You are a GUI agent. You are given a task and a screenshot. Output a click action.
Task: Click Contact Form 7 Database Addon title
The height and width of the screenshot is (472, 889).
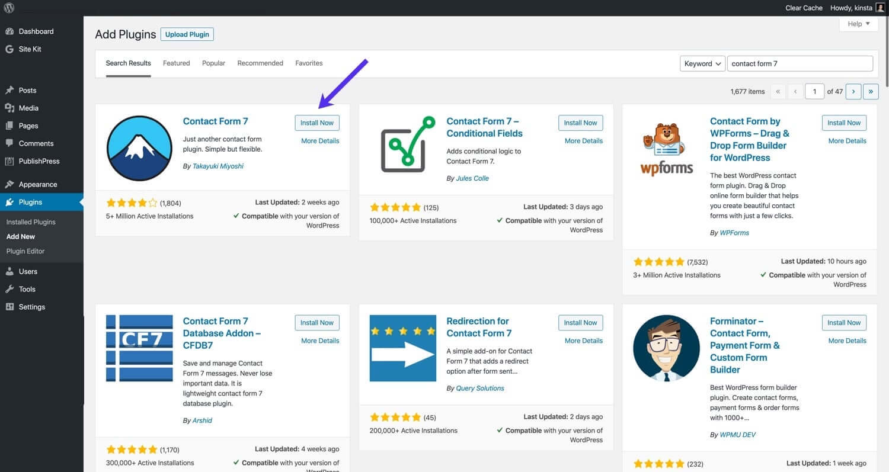pyautogui.click(x=222, y=333)
